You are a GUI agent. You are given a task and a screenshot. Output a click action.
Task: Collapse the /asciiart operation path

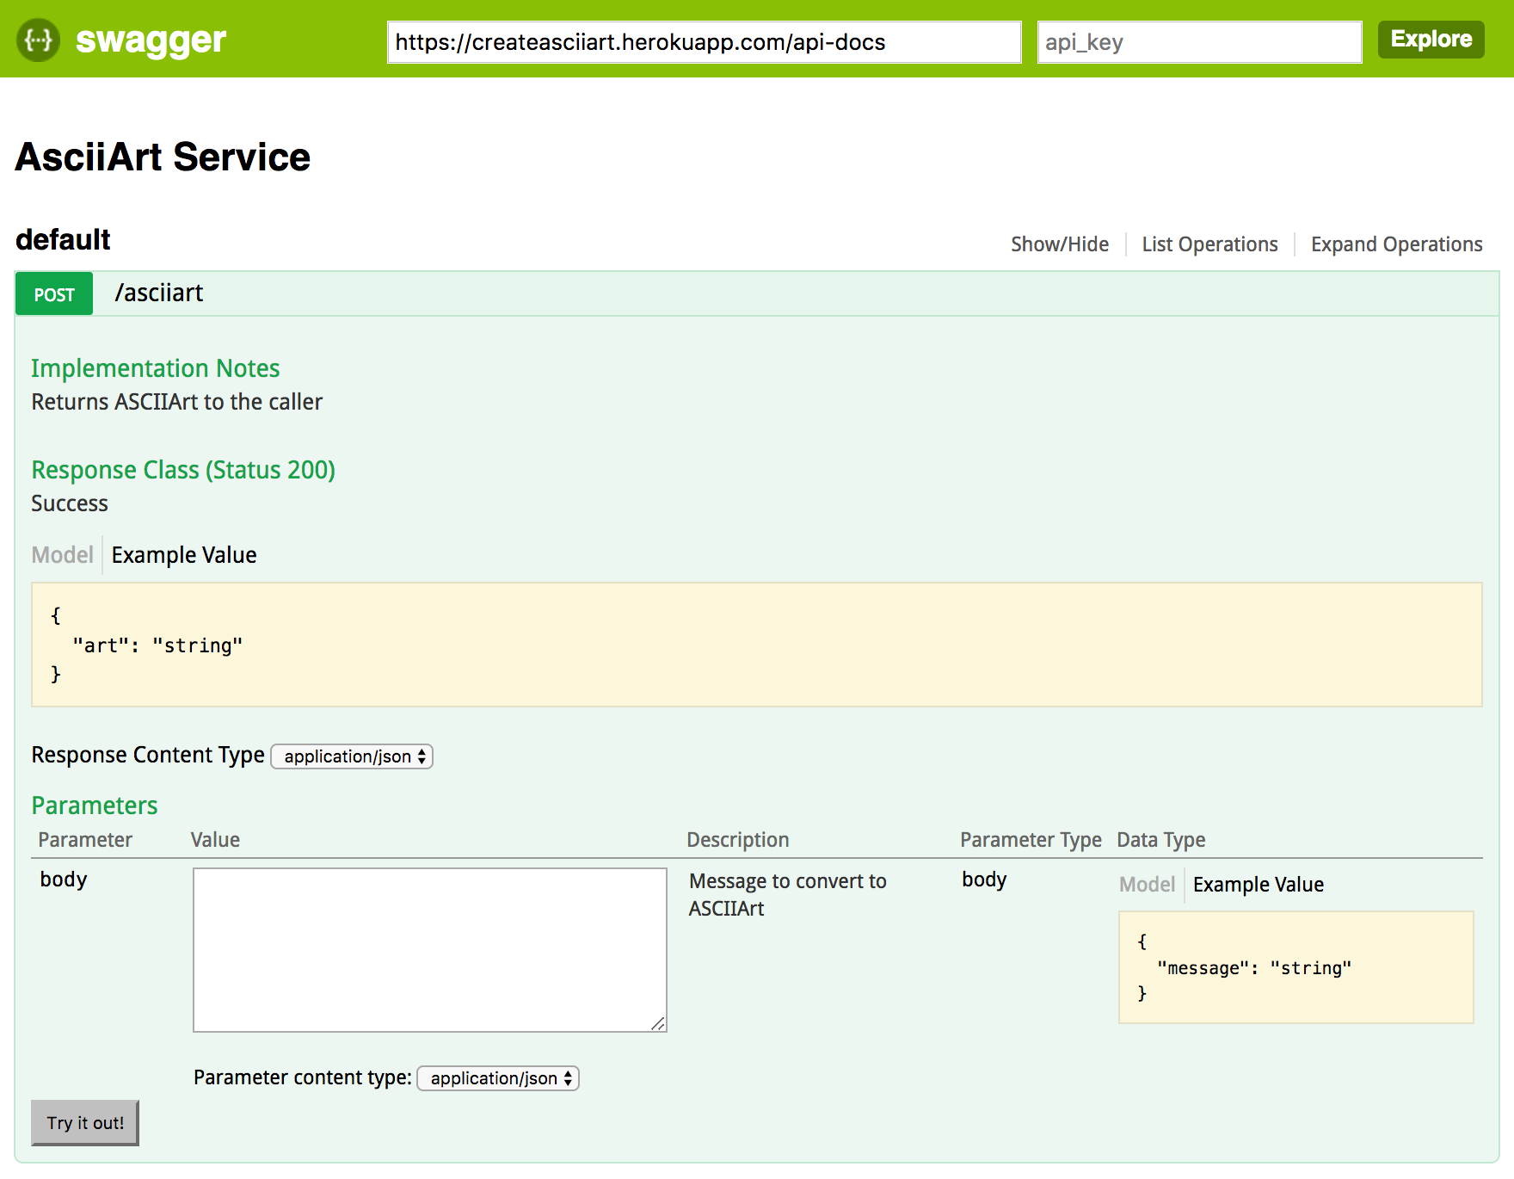[x=159, y=293]
